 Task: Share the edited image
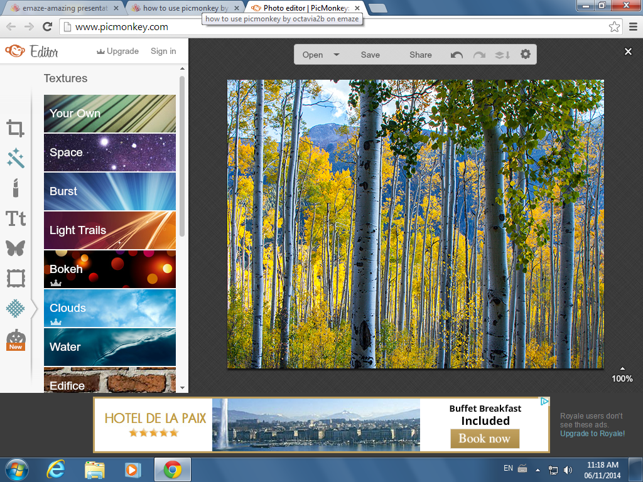click(x=419, y=55)
